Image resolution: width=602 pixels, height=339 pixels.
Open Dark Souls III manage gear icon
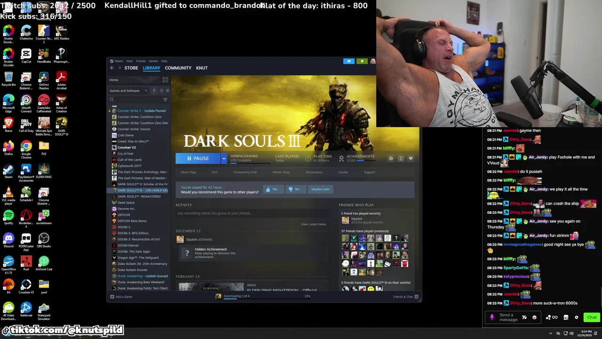pos(391,159)
